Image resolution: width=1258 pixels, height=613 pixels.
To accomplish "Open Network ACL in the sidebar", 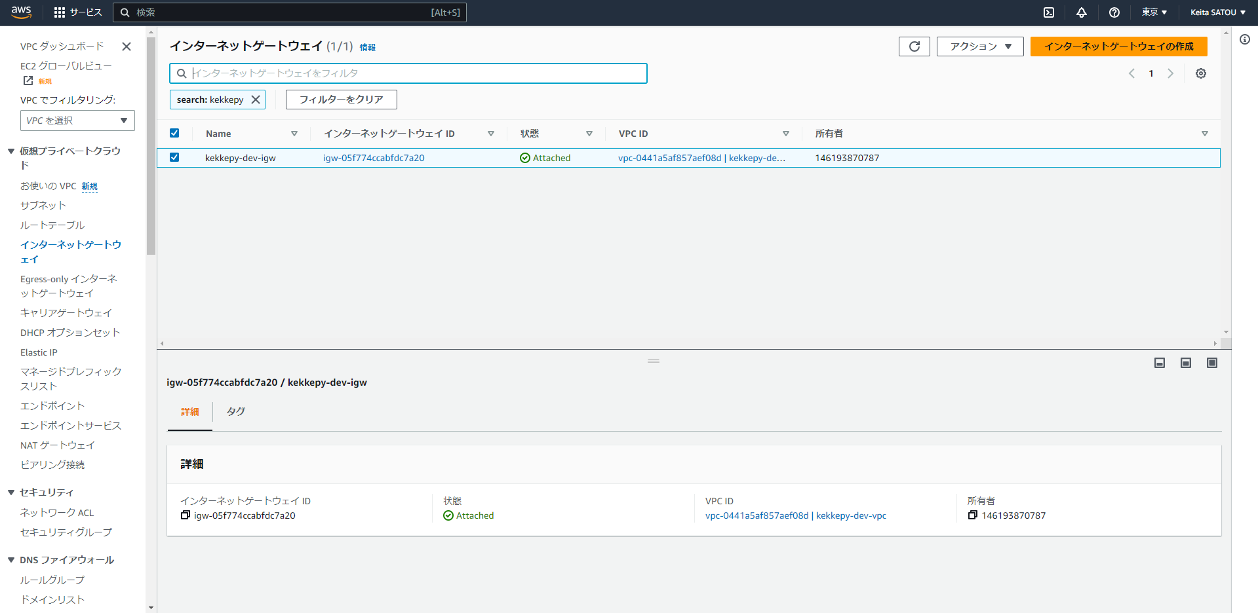I will (57, 513).
